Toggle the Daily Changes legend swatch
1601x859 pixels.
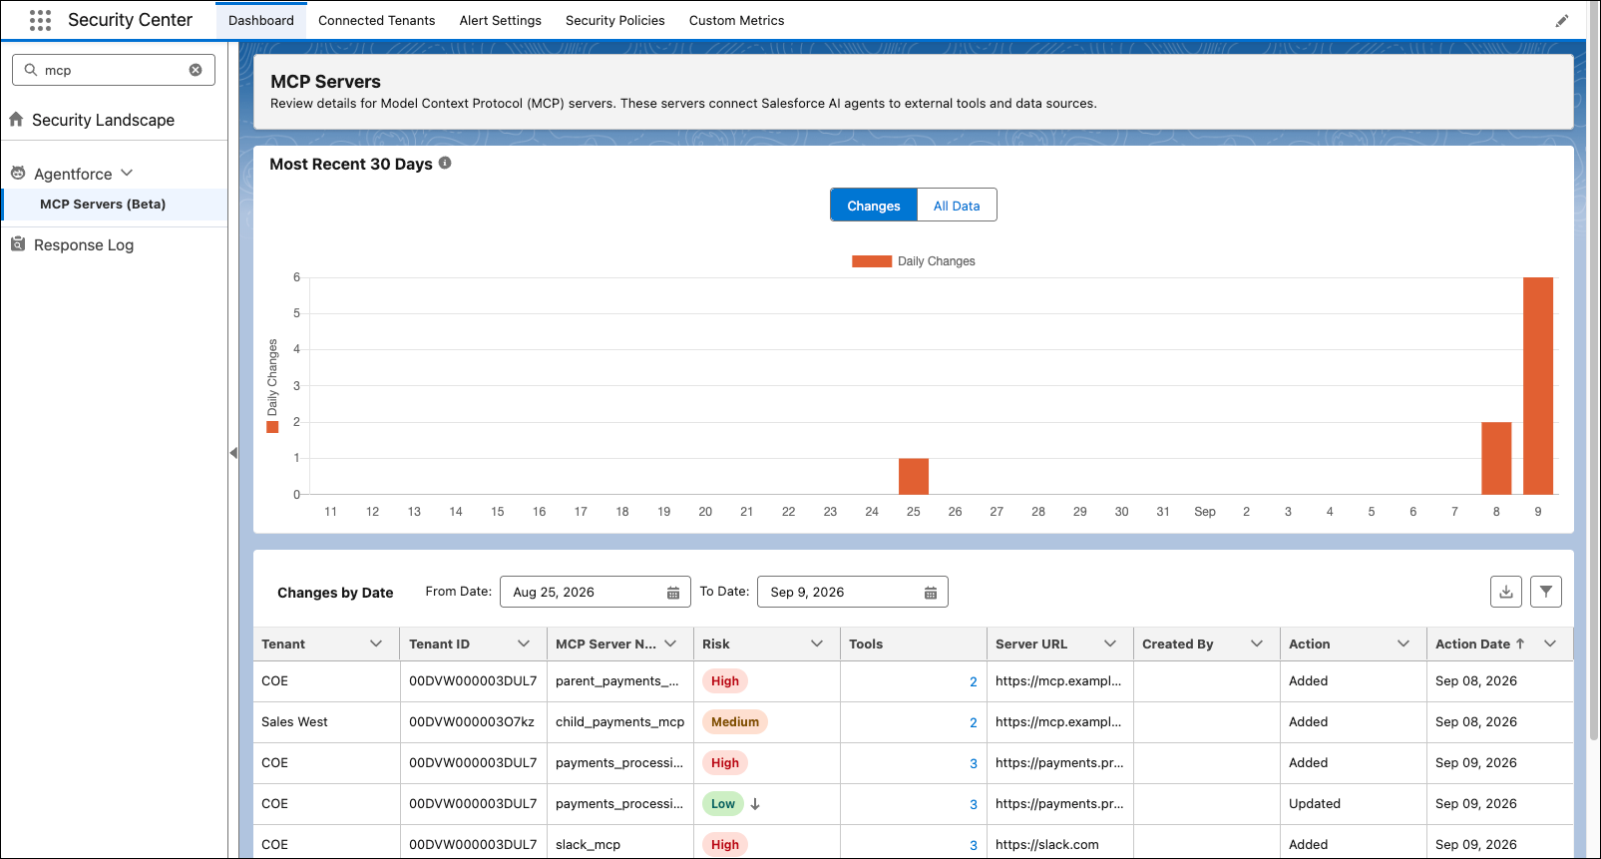point(872,261)
